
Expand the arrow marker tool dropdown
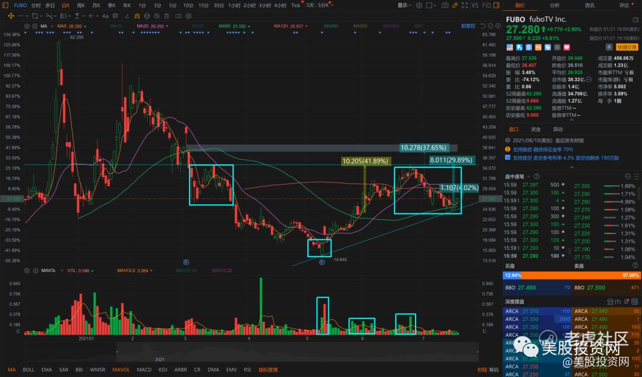(97, 16)
